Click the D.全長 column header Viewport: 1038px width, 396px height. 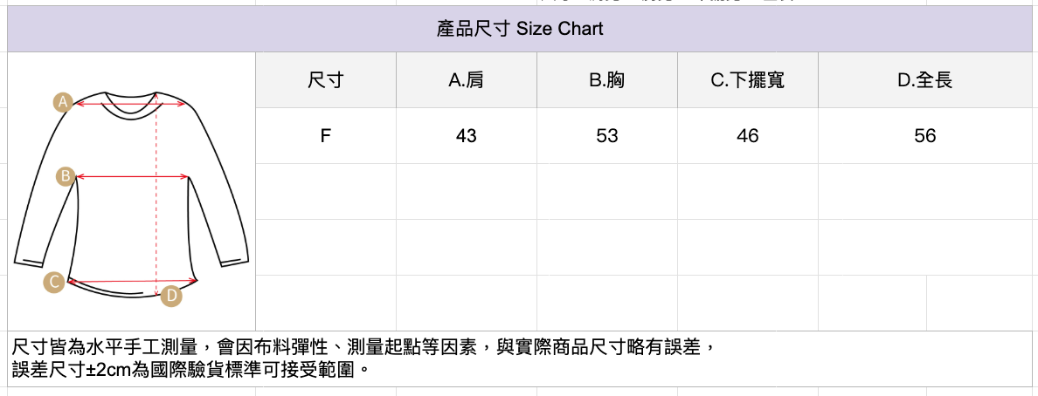point(924,80)
